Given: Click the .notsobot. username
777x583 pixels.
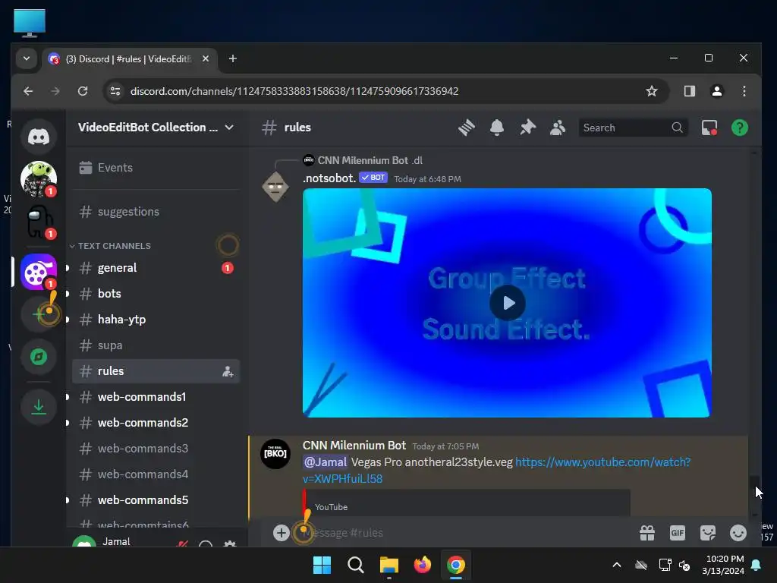Looking at the screenshot, I should tap(329, 178).
